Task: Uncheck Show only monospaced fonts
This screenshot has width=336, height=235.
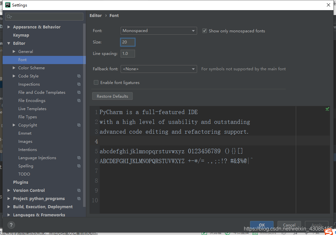Action: click(x=205, y=31)
